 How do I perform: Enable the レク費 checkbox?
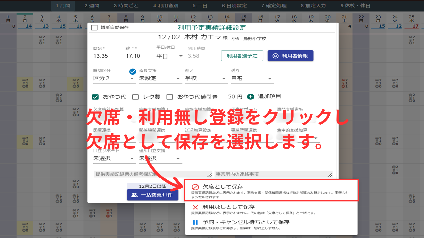tap(135, 97)
